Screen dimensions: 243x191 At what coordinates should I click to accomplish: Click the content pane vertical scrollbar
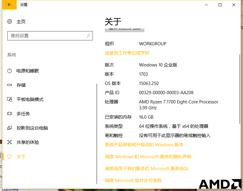(240, 89)
